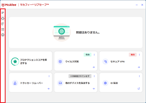Open セキュア VPN via its arrow
This screenshot has height=103, width=146.
pyautogui.click(x=139, y=67)
